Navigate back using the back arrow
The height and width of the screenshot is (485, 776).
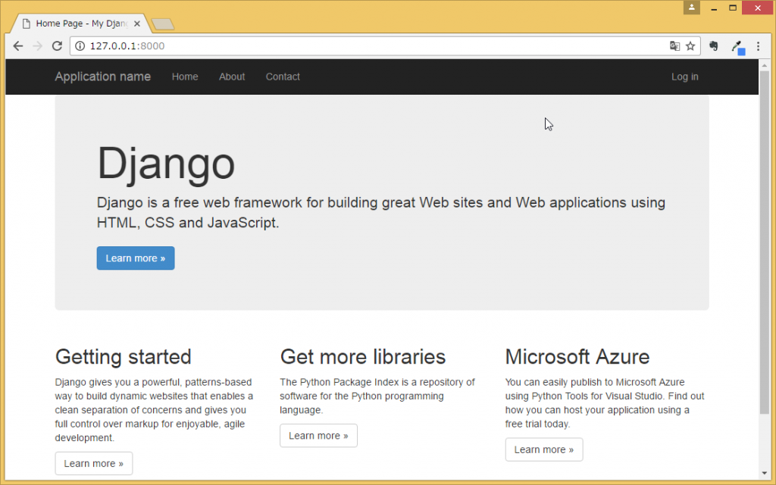18,45
